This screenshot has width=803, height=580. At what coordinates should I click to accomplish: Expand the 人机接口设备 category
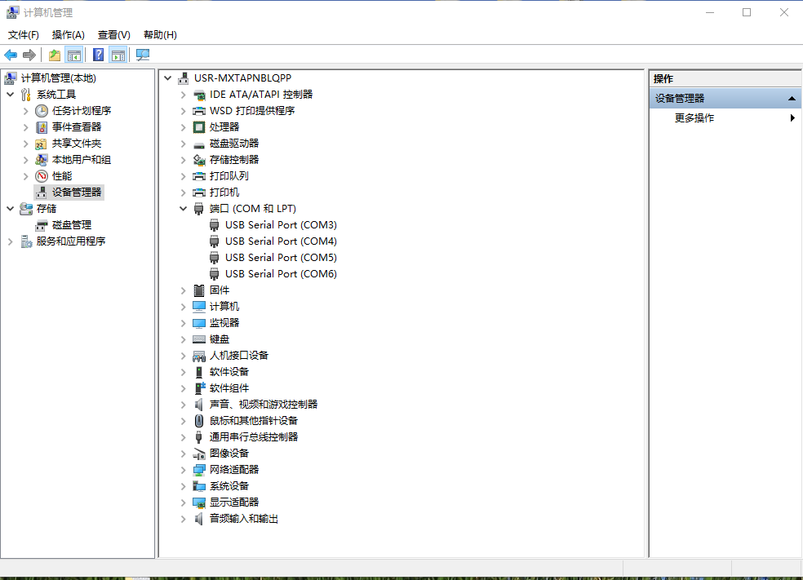[x=183, y=356]
